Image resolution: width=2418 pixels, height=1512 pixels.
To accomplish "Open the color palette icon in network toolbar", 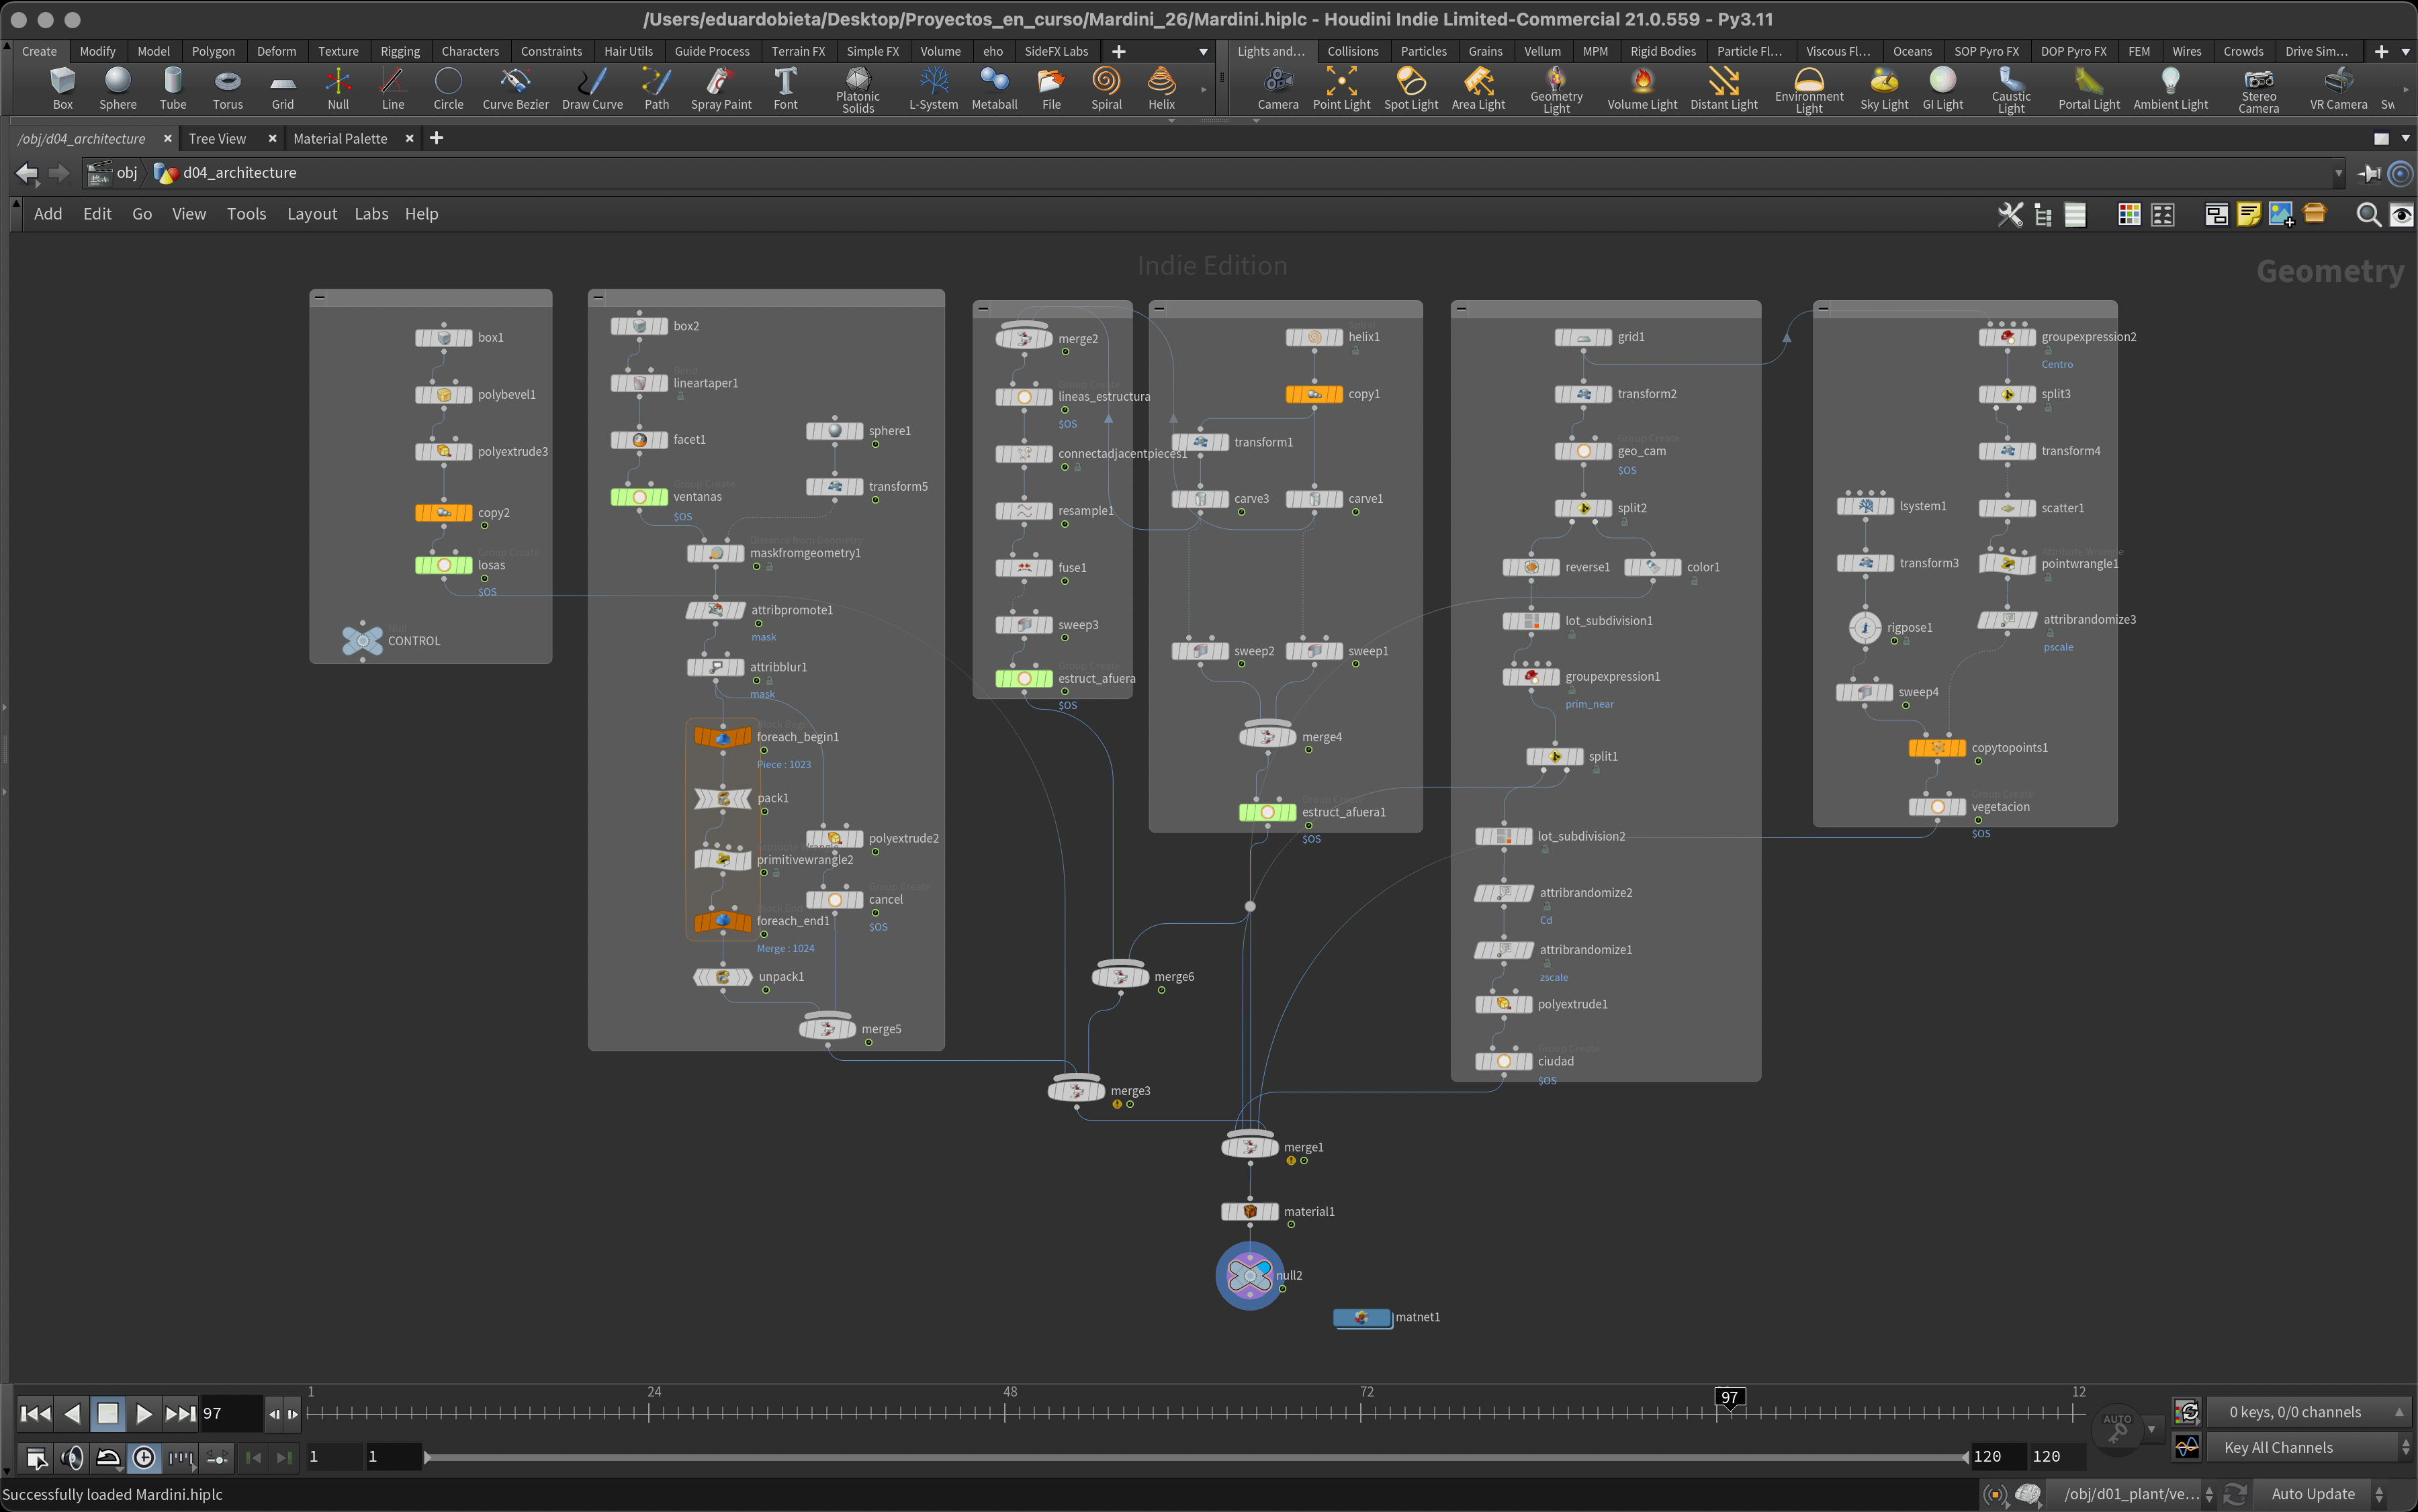I will point(2129,214).
